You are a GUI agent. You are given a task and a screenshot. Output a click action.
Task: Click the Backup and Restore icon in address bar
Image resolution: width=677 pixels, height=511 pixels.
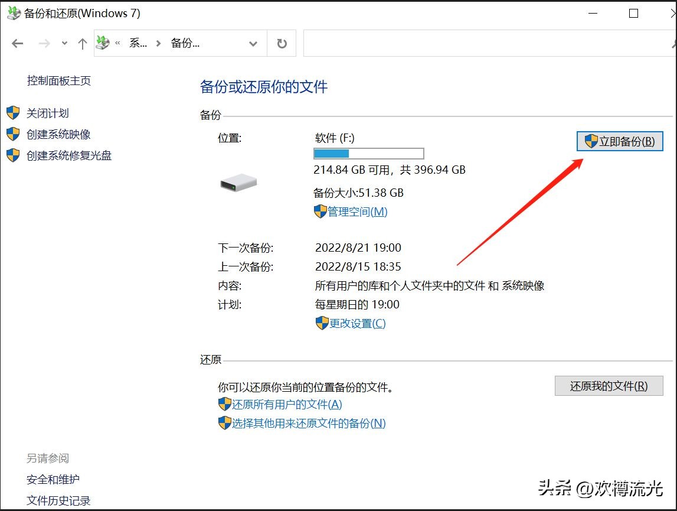tap(103, 43)
